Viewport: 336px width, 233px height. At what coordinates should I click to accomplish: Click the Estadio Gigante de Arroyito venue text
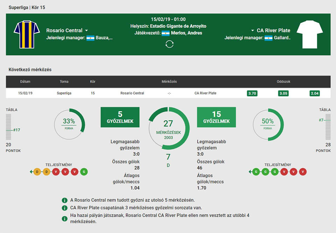click(x=178, y=26)
